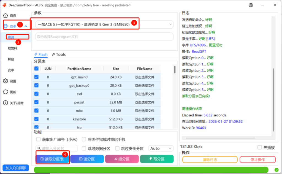Screen dimensions: 282x174
Task: Open the Auto dropdown
Action: click(x=161, y=148)
